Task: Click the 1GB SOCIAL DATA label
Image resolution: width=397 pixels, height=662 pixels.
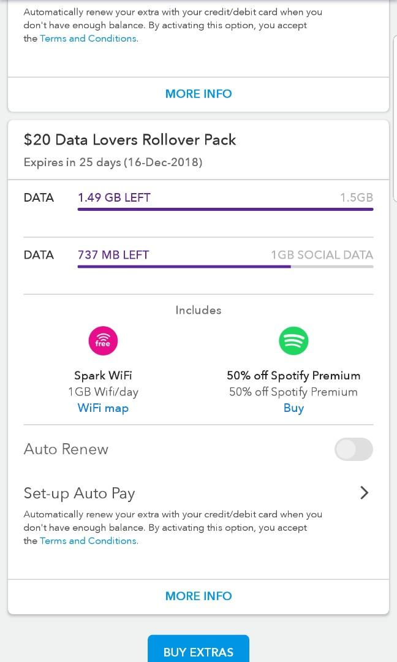Action: point(322,254)
